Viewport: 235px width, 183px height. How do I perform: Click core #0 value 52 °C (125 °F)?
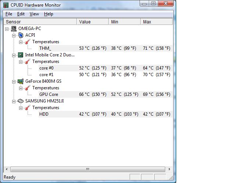point(93,68)
